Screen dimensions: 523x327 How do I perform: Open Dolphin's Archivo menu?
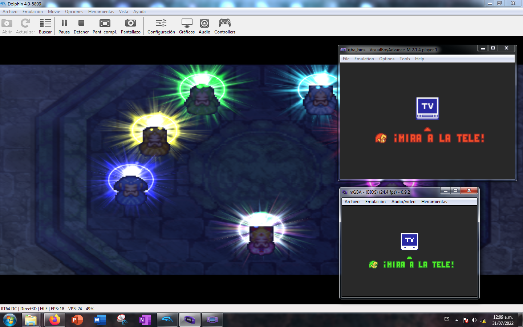[x=10, y=12]
